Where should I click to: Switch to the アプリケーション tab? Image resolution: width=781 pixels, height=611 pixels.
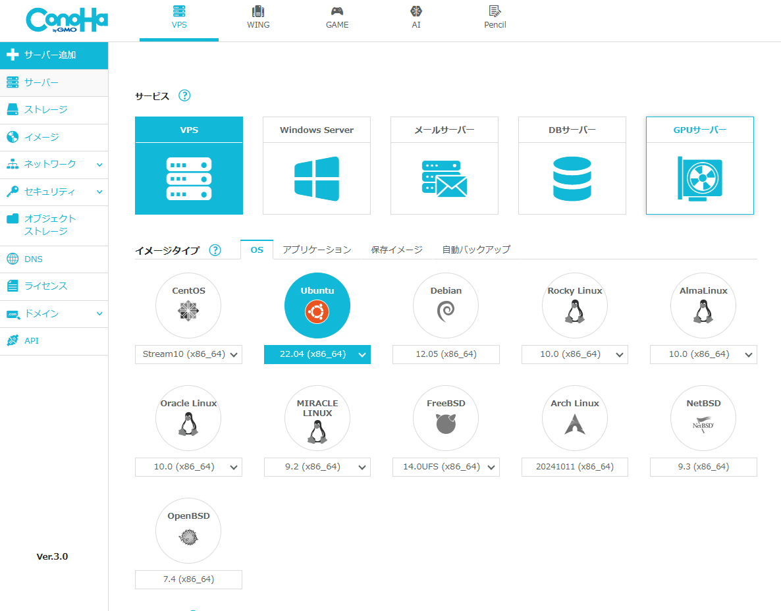click(317, 250)
